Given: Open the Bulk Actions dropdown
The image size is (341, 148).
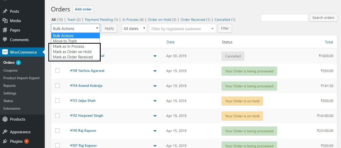Looking at the screenshot, I should pos(75,28).
